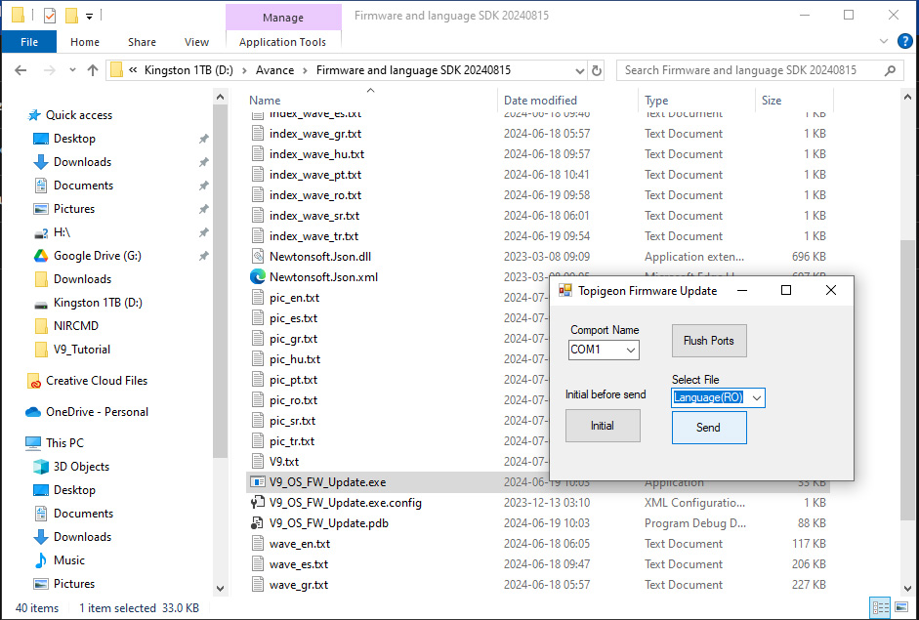Select the Newtonsoft.Json.dll file

(x=320, y=257)
